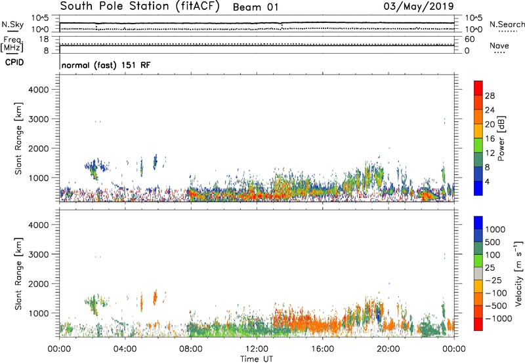Click the Power colorbar label 4
This screenshot has width=525, height=363.
tap(488, 181)
